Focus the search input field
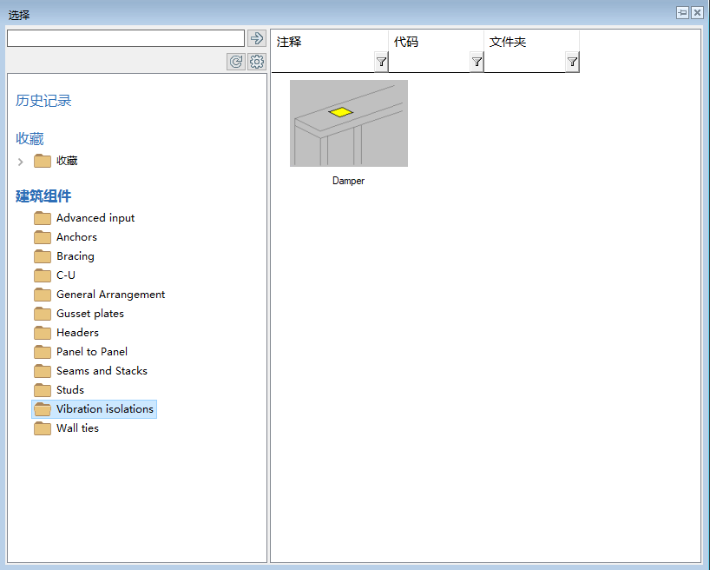This screenshot has height=570, width=710. [x=126, y=38]
